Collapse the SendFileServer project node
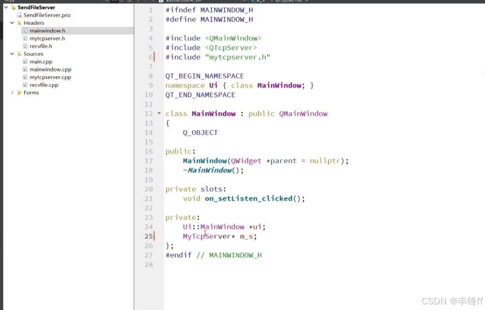The height and width of the screenshot is (310, 485). 6,7
